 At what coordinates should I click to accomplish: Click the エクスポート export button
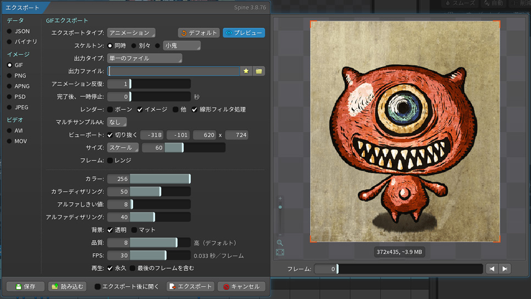click(x=191, y=286)
